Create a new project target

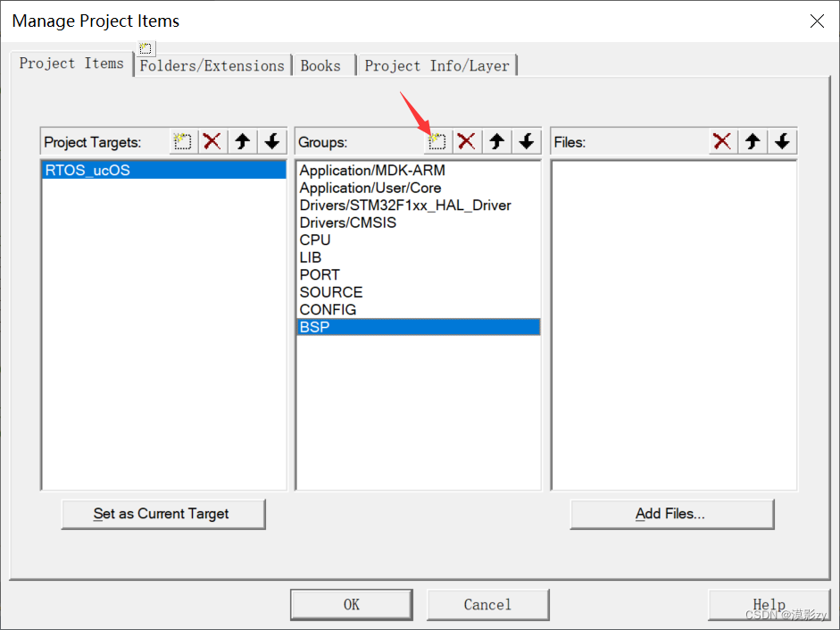(183, 141)
